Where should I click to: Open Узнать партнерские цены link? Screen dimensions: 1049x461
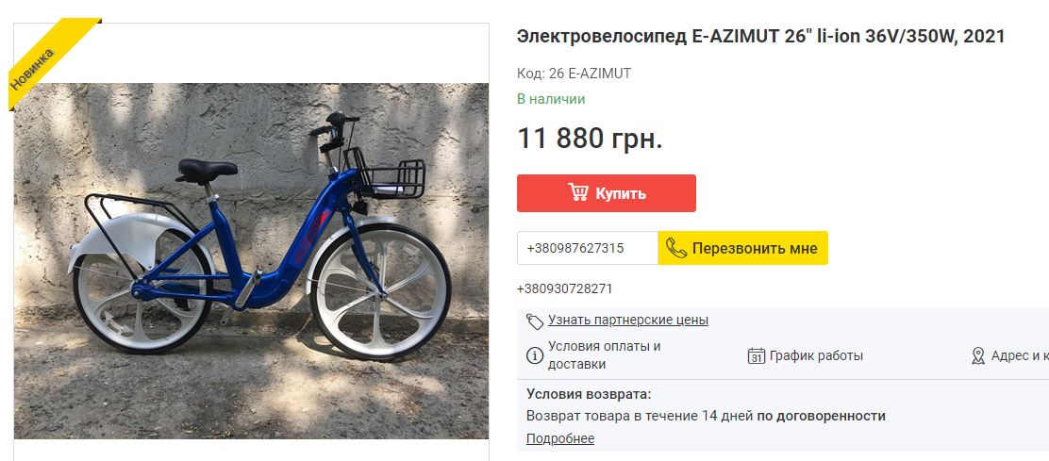point(627,321)
